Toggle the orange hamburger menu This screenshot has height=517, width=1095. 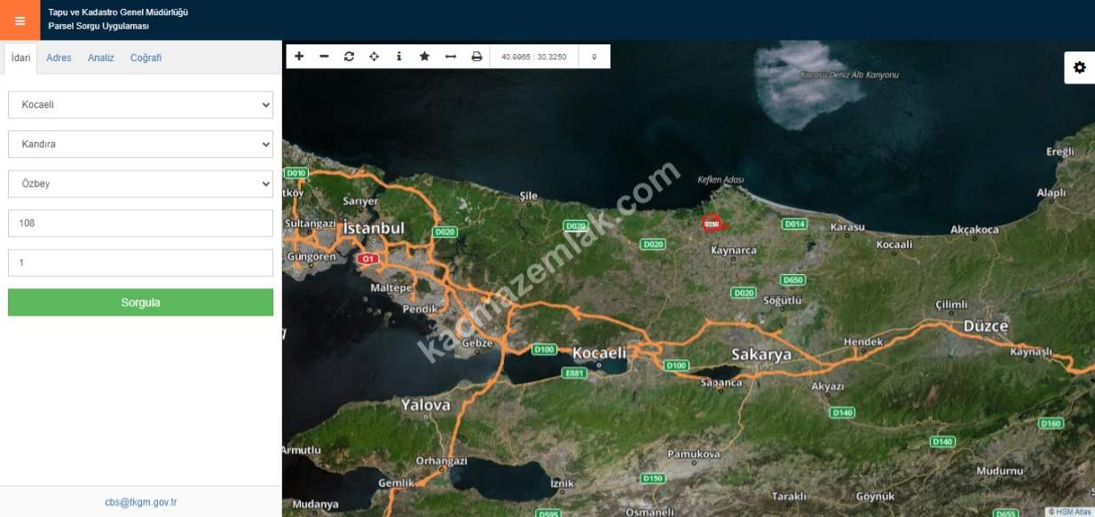20,20
